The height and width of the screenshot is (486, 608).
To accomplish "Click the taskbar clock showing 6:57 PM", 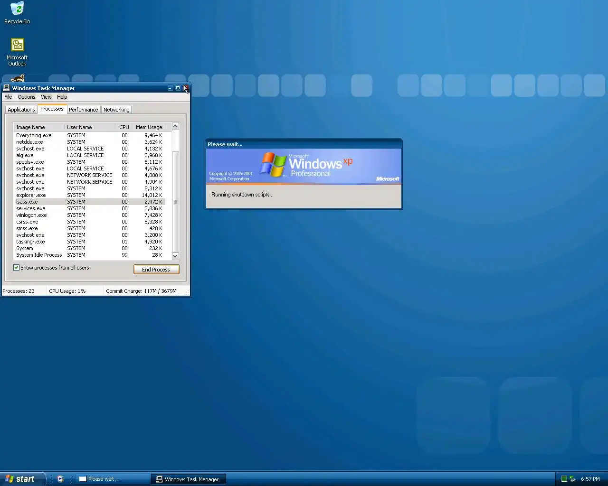I will (590, 479).
